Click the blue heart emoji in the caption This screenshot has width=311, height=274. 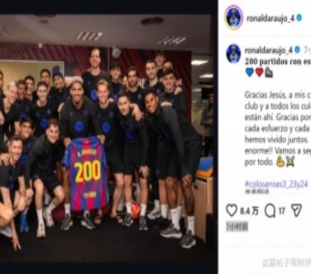[x=249, y=72]
